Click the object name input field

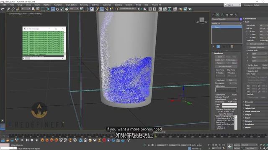(225, 19)
